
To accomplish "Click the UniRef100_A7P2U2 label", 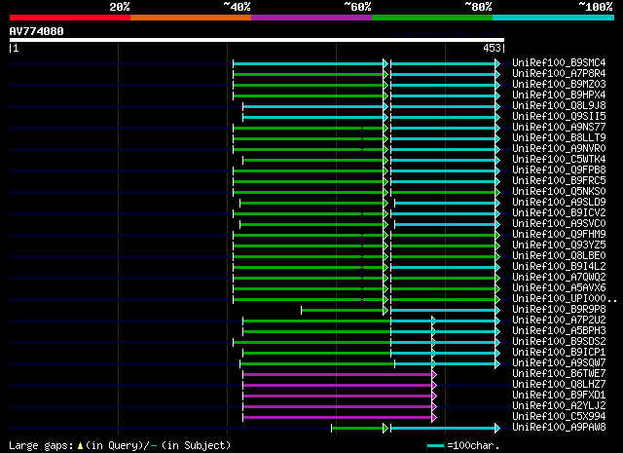I will click(559, 321).
